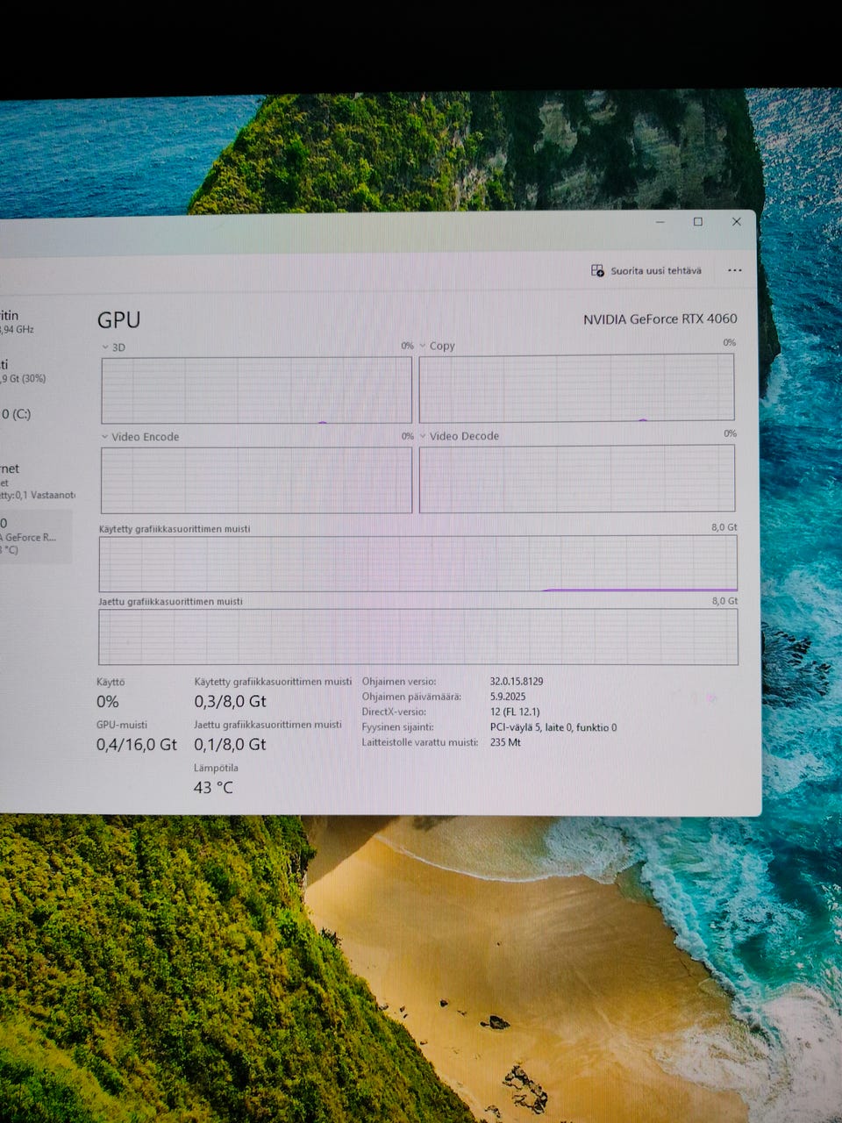Click the GPU heading text
842x1123 pixels.
[118, 320]
